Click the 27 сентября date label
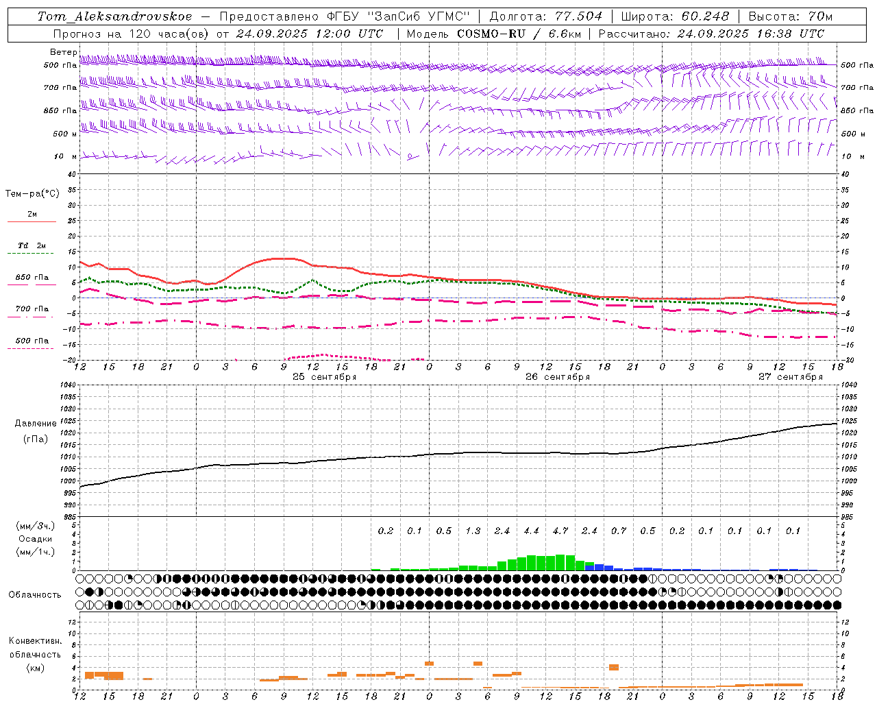Viewport: 877px width, 702px height. (x=791, y=377)
